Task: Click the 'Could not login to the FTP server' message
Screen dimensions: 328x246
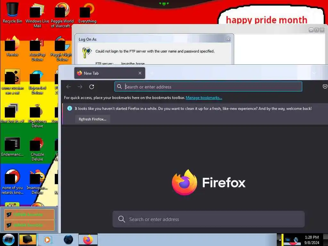Action: click(155, 51)
